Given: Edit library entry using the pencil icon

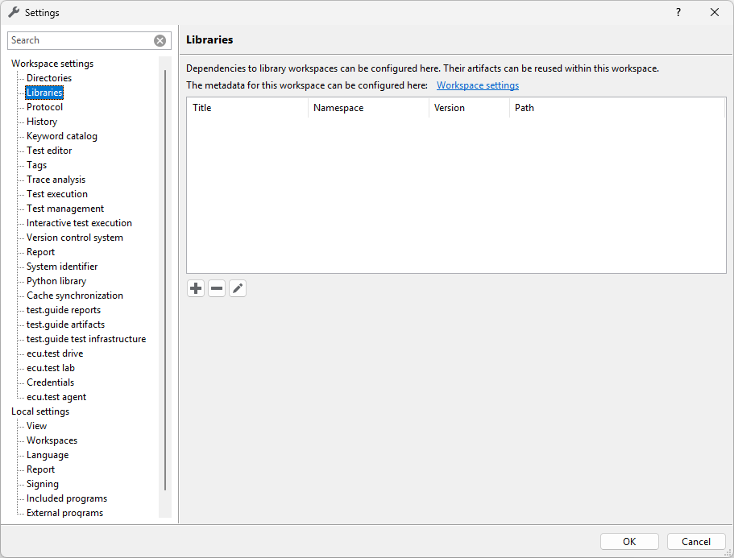Looking at the screenshot, I should [x=238, y=288].
